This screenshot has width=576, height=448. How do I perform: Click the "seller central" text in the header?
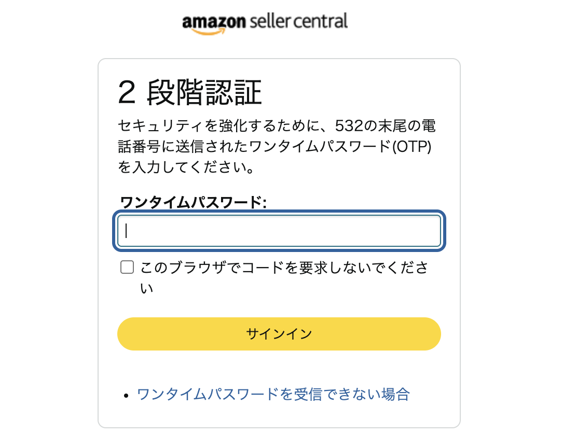(298, 21)
